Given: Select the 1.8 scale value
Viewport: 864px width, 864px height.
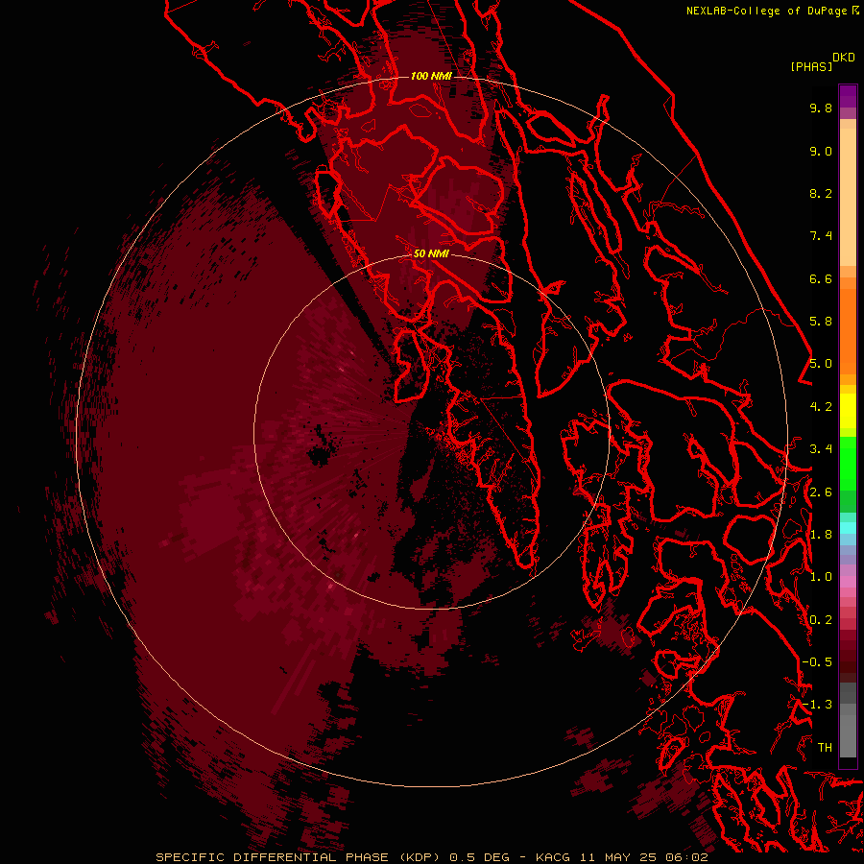Looking at the screenshot, I should point(821,535).
